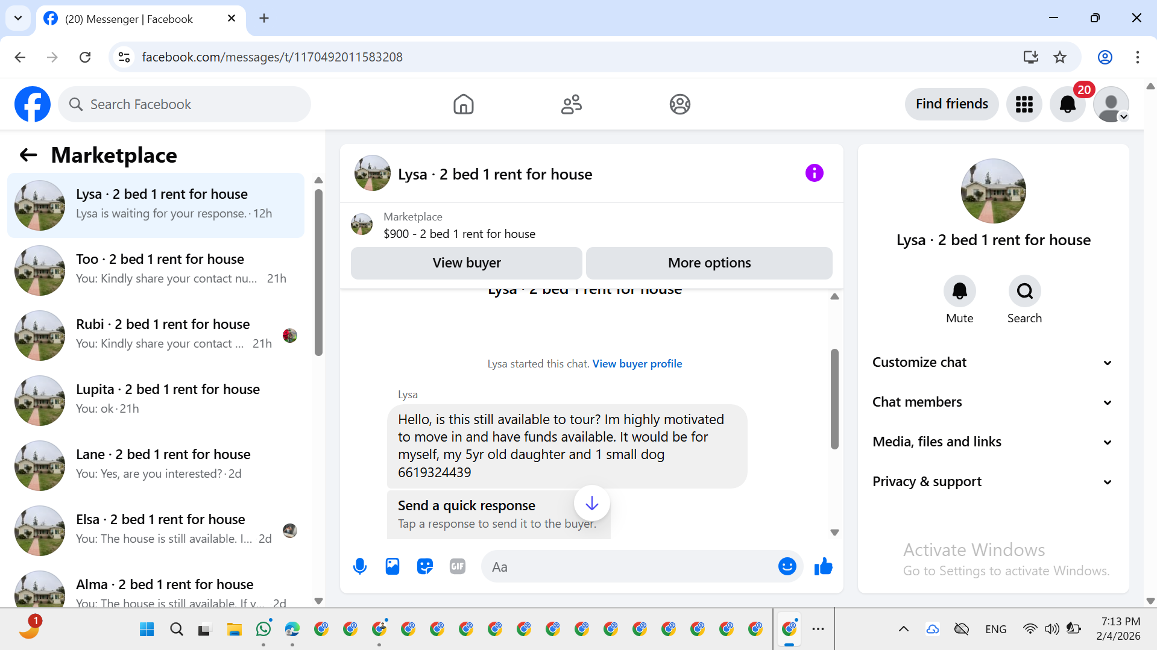This screenshot has width=1157, height=650.
Task: Bookmark this page star icon
Action: point(1059,57)
